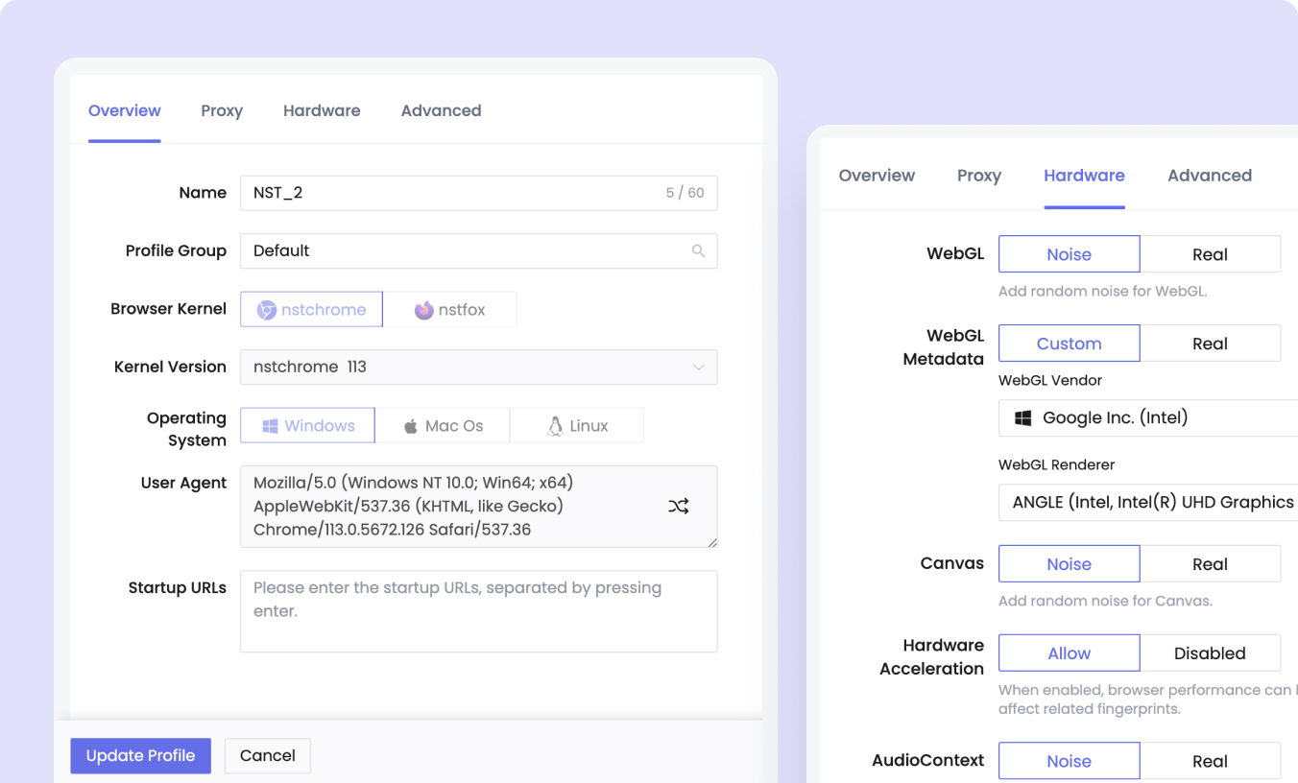This screenshot has width=1298, height=783.
Task: Cancel the profile changes
Action: (267, 755)
